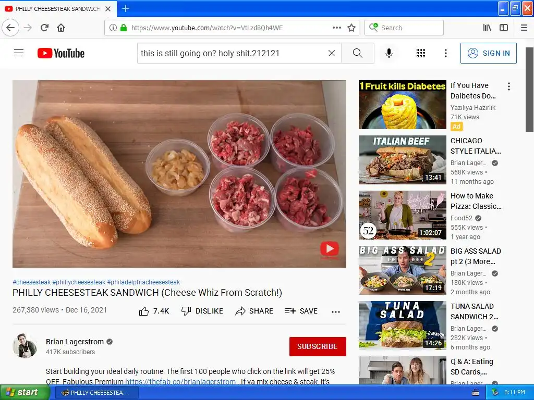Click the Firefox Search box
Image resolution: width=534 pixels, height=400 pixels.
click(404, 28)
